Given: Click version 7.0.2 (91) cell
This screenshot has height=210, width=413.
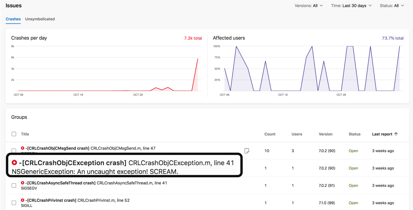Looking at the screenshot, I should (x=327, y=185).
